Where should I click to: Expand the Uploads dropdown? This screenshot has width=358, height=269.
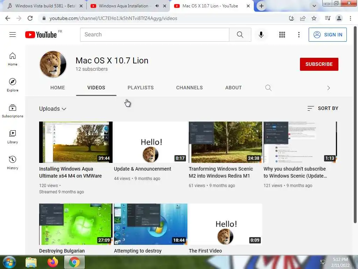tap(53, 109)
